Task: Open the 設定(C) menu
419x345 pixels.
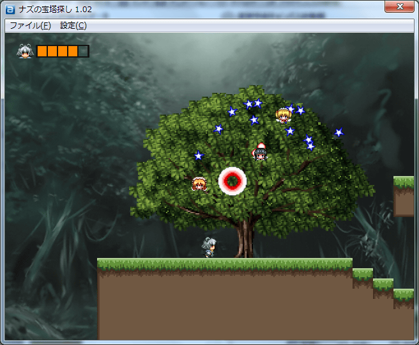Action: click(x=73, y=26)
